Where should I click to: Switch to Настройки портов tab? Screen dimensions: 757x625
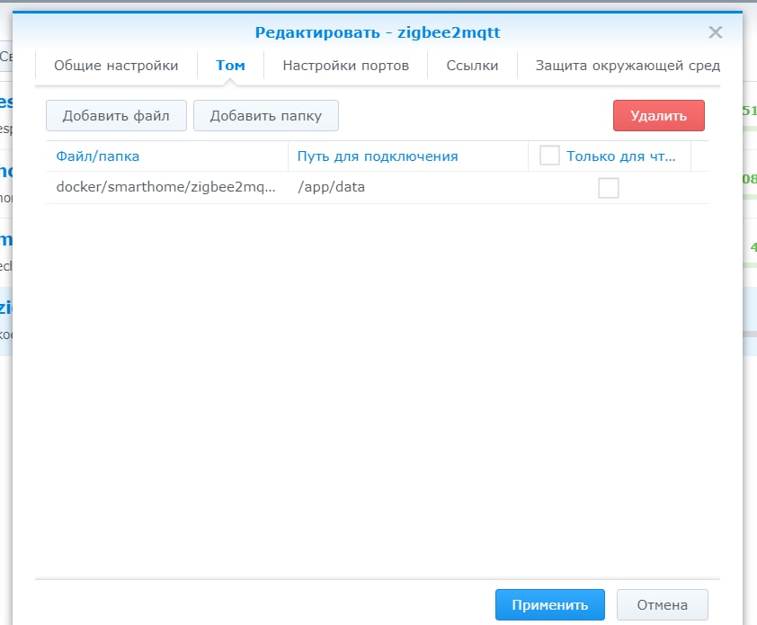[345, 66]
